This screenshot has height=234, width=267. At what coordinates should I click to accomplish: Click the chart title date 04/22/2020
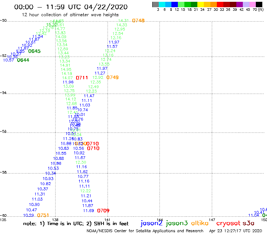[106, 7]
